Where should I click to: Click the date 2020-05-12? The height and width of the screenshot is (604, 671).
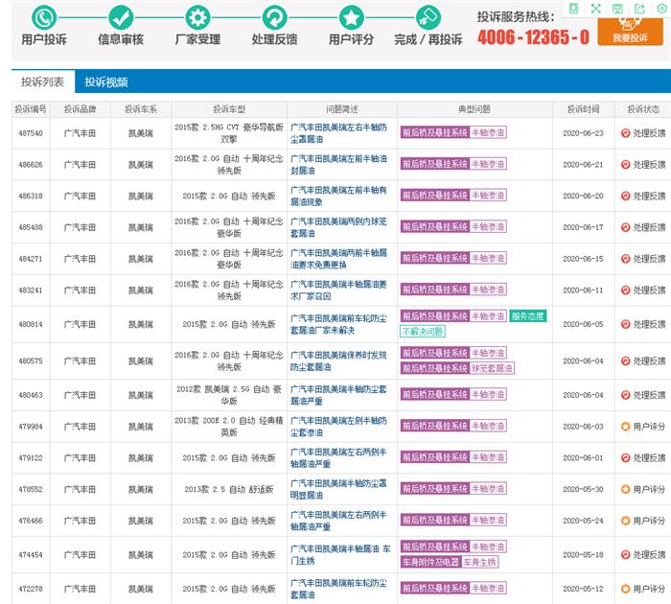click(583, 589)
